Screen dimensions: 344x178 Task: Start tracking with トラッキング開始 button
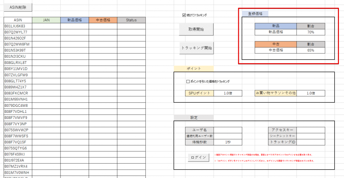coord(196,48)
